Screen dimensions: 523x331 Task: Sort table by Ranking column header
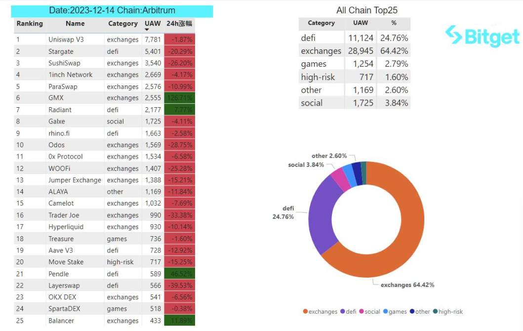[x=30, y=24]
